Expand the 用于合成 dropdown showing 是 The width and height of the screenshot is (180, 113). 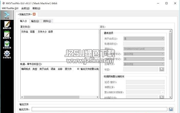144,39
